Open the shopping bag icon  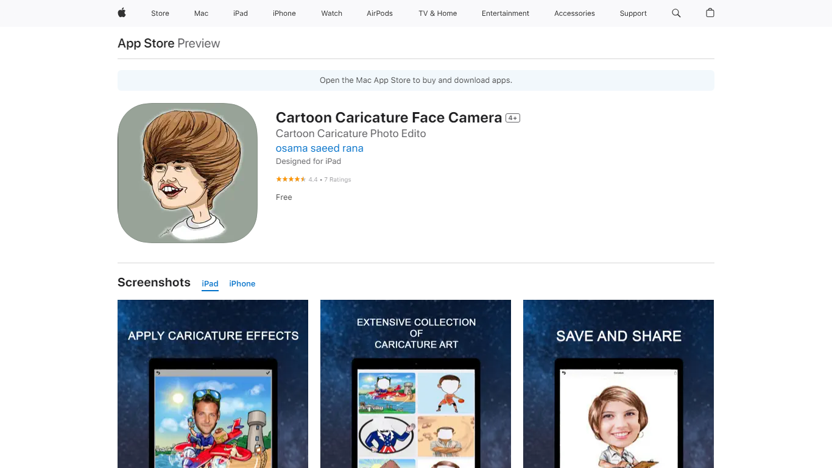[710, 13]
